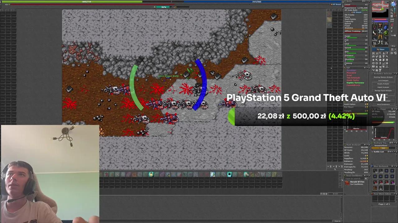
Task: Select the brown bag in Blue Backpack
Action: [375, 188]
